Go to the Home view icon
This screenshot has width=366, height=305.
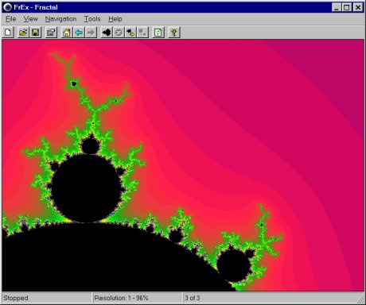67,33
